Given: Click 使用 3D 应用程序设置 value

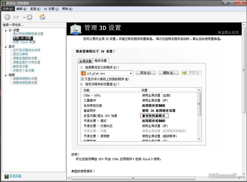Looking at the screenshot, I should (159, 111).
